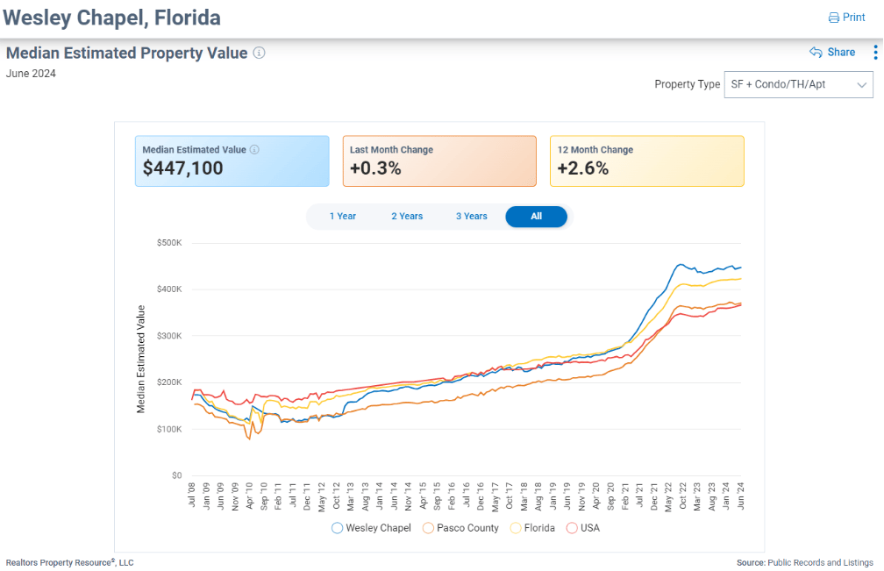Viewport: 884px width, 571px height.
Task: Expand dropdown using the chevron arrow
Action: pos(861,85)
